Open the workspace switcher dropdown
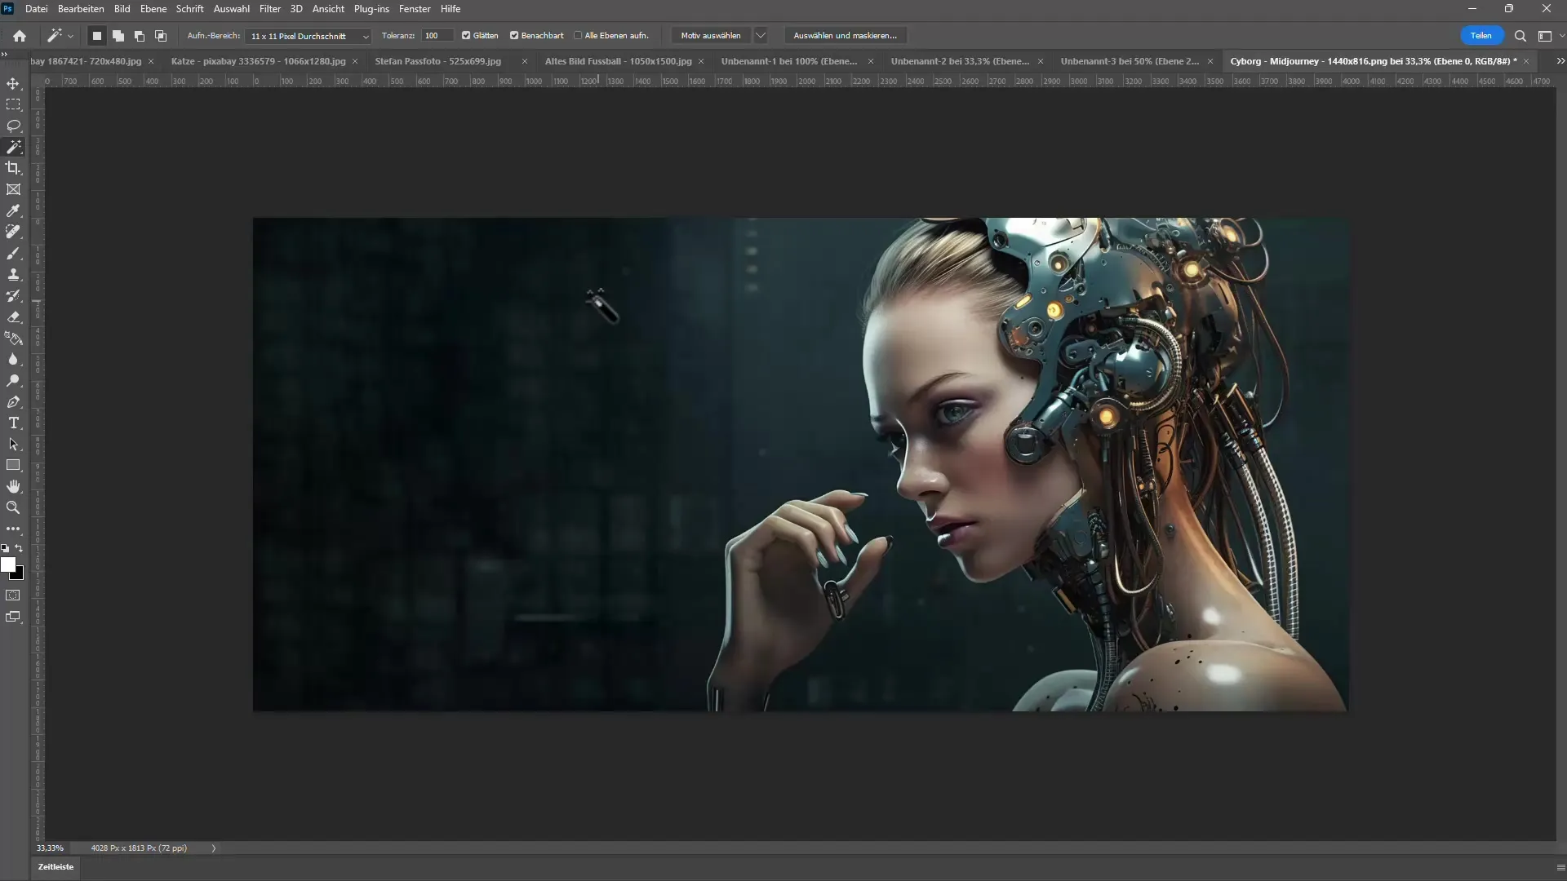The width and height of the screenshot is (1567, 881). 1549,36
